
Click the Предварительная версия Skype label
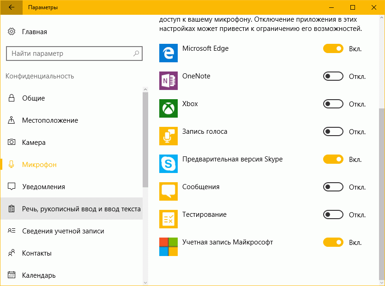pyautogui.click(x=232, y=159)
